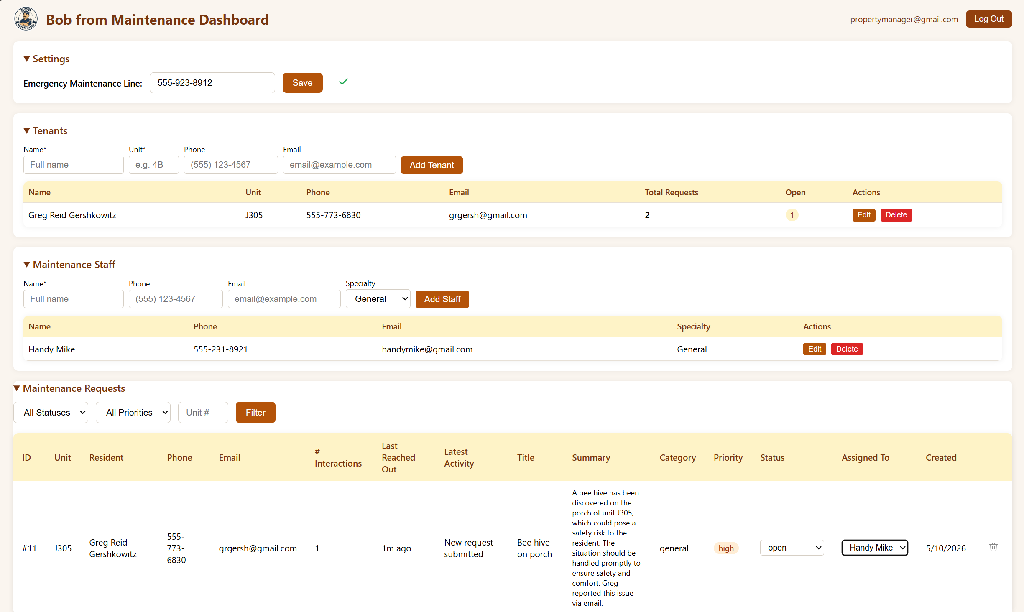Click the Last Reached Out column header
1024x612 pixels.
tap(398, 457)
